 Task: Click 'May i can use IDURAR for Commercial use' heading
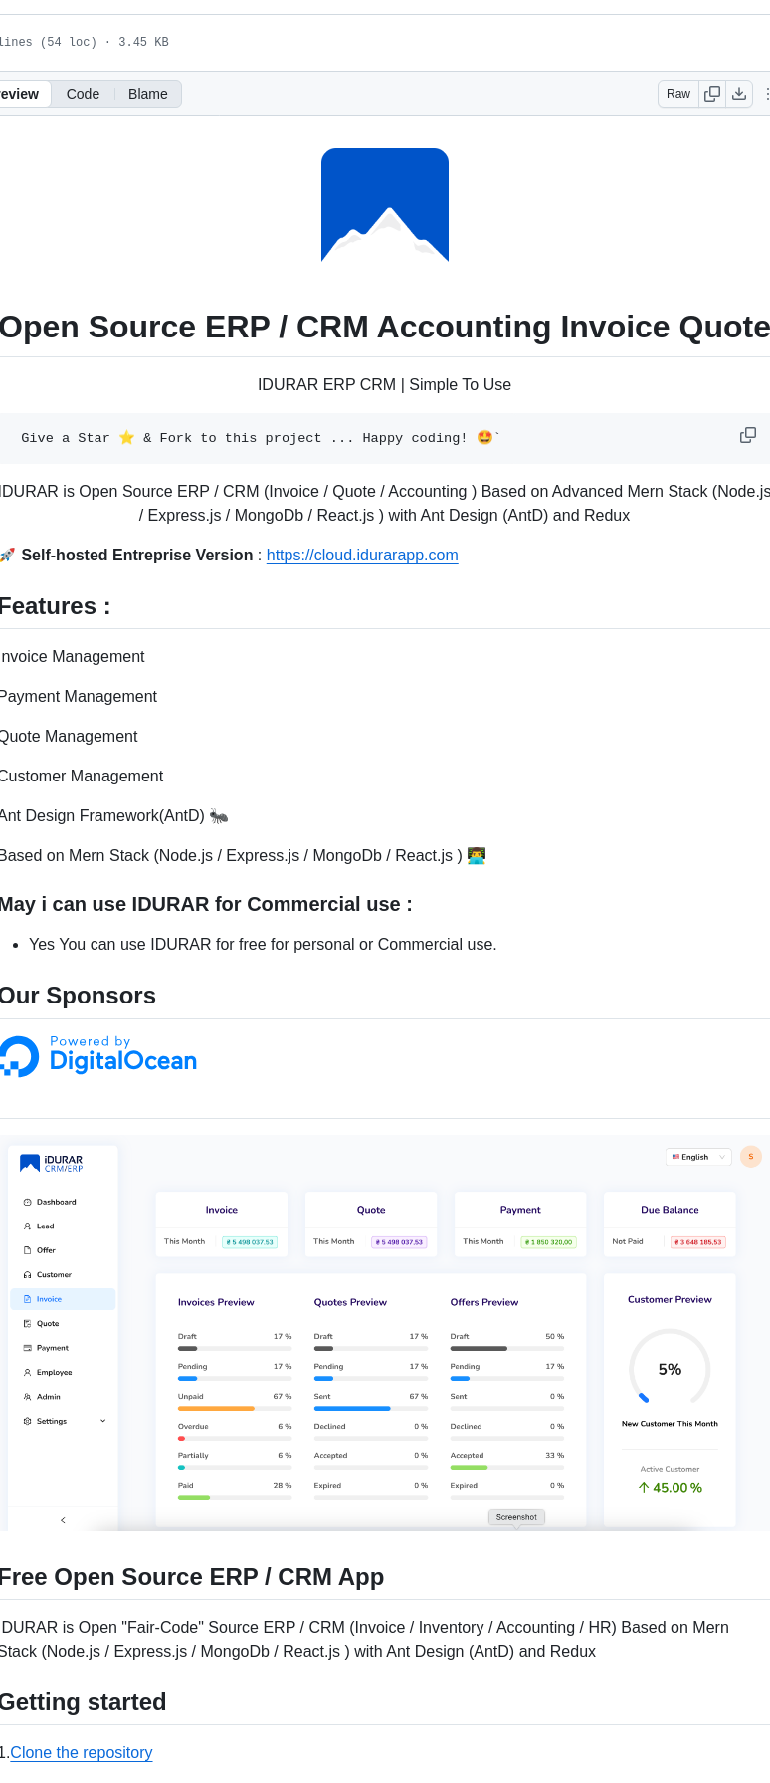pyautogui.click(x=206, y=904)
